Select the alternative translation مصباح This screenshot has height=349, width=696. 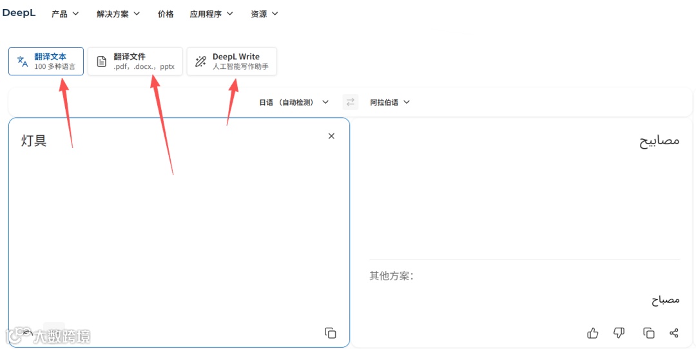pyautogui.click(x=666, y=300)
